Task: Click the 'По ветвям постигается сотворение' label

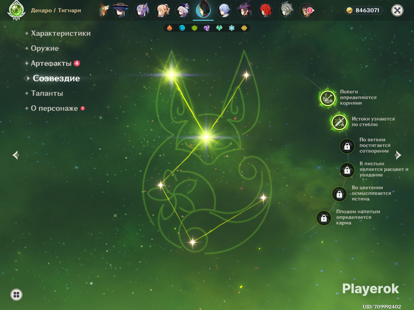Action: [x=375, y=145]
